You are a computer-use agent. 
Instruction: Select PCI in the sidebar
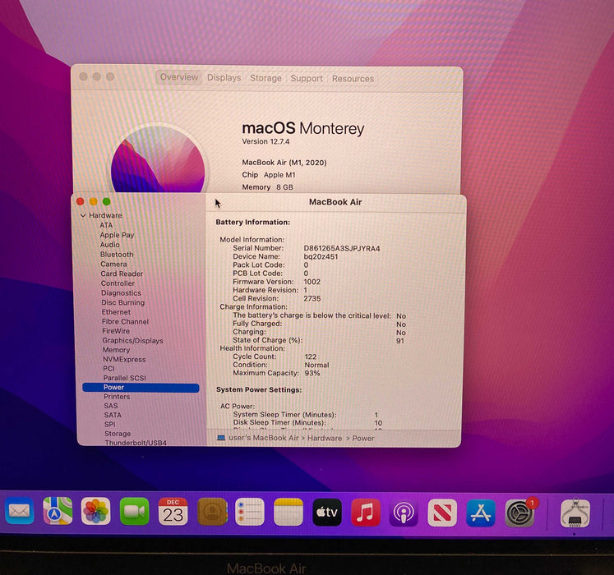(108, 368)
